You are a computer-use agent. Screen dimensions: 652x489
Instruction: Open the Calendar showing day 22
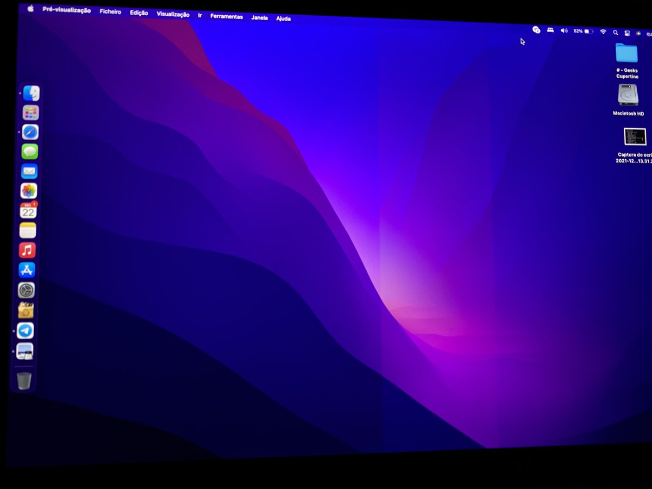[x=29, y=210]
